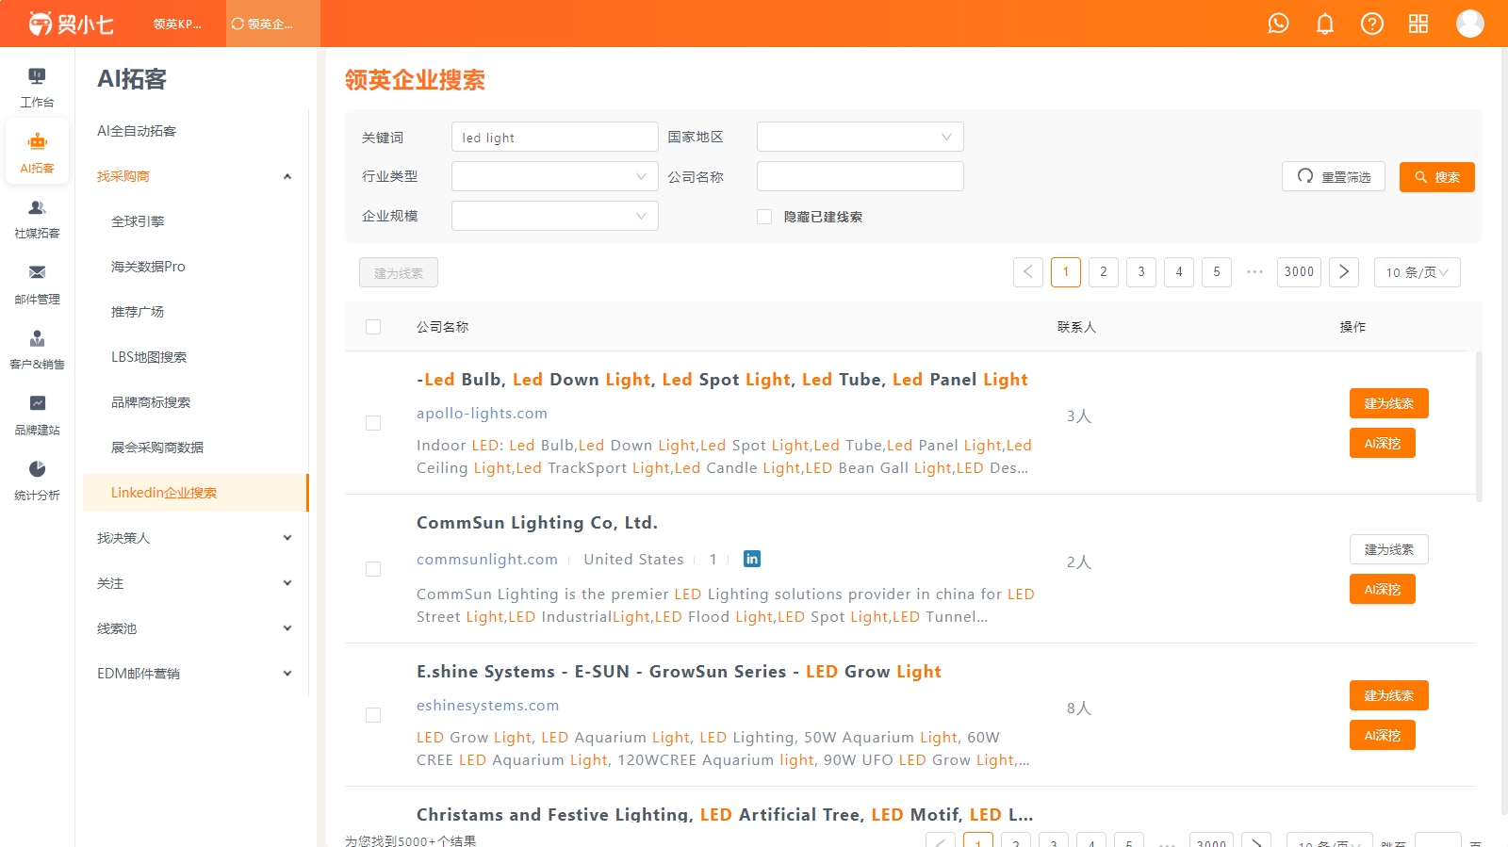
Task: Select AI拓客 robot icon in sidebar
Action: pos(37,153)
